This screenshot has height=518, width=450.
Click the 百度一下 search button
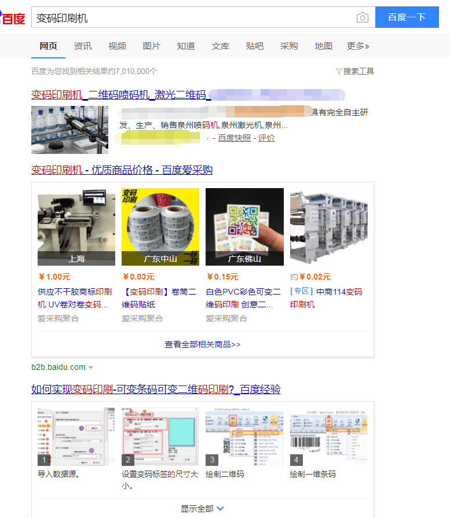(x=407, y=17)
